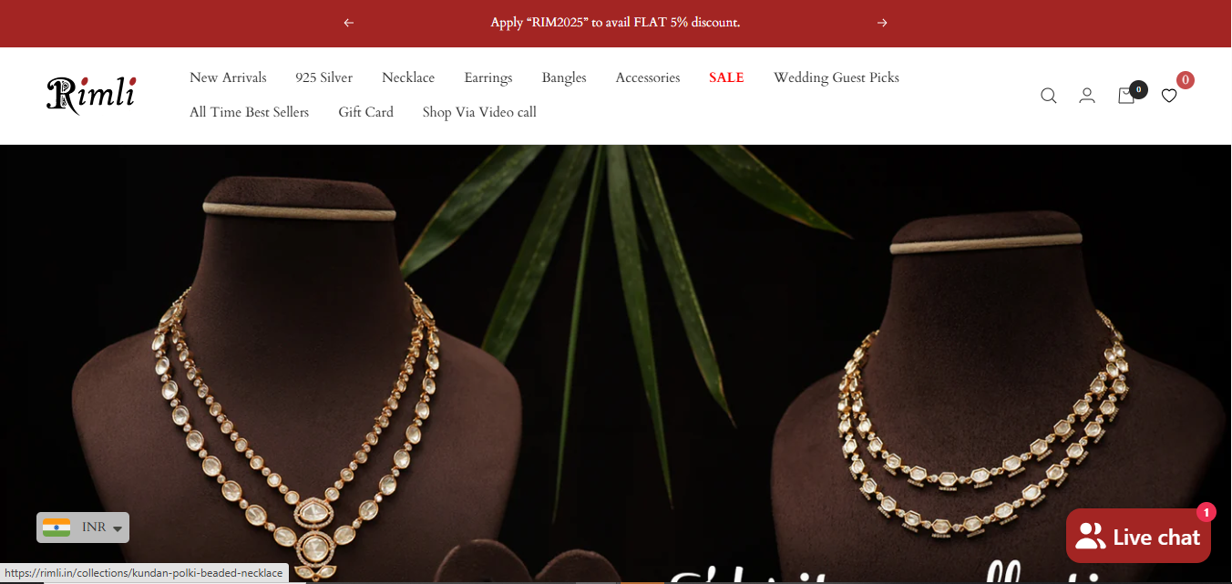View All Time Best Sellers
Image resolution: width=1232 pixels, height=584 pixels.
tap(249, 113)
